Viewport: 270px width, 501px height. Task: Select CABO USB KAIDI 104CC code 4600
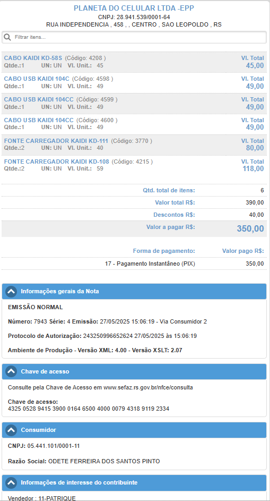(x=134, y=124)
